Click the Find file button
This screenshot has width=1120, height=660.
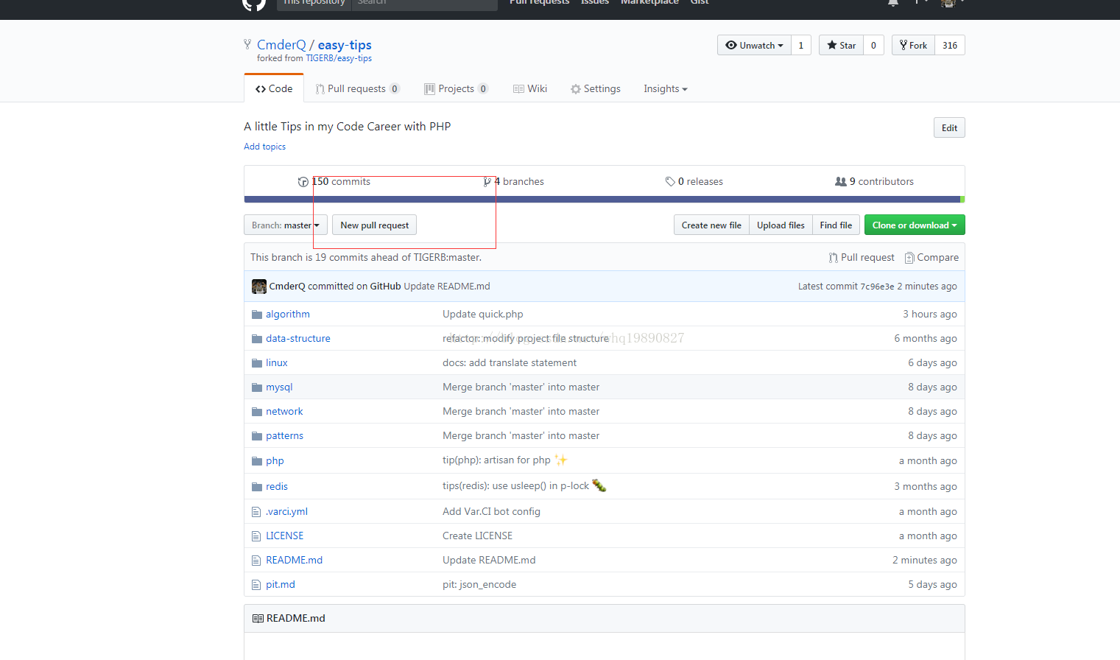point(836,225)
